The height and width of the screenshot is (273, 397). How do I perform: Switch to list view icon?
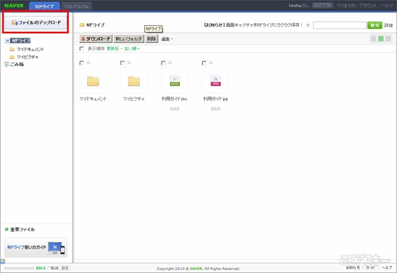(x=373, y=39)
